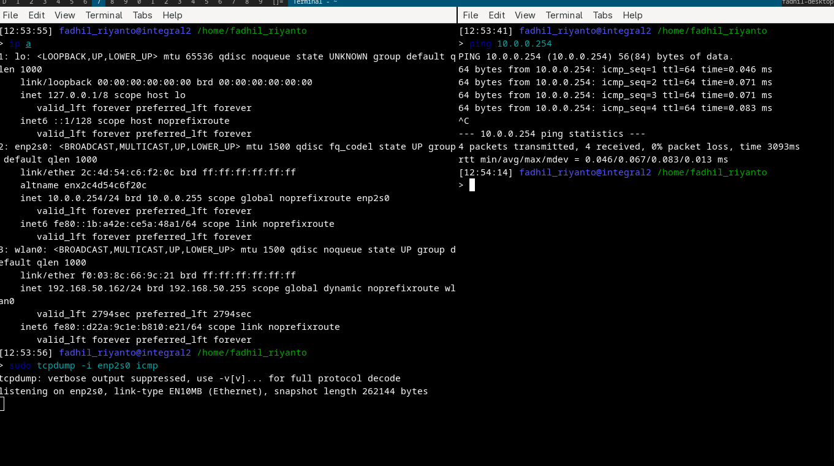Viewport: 834px width, 466px height.
Task: Open View menu of the left terminal
Action: tap(65, 15)
